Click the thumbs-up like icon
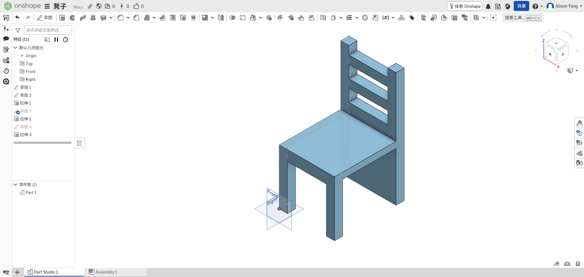The height and width of the screenshot is (277, 584). pos(136,6)
